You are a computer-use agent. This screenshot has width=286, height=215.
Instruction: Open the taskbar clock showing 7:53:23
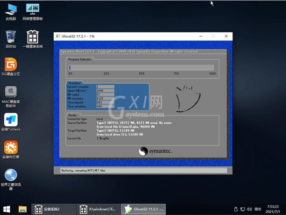(x=273, y=207)
